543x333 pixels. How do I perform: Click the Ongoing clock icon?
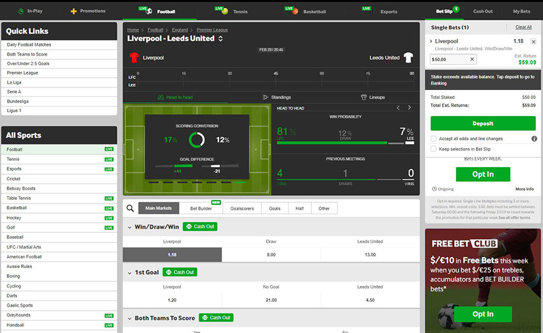pos(434,189)
